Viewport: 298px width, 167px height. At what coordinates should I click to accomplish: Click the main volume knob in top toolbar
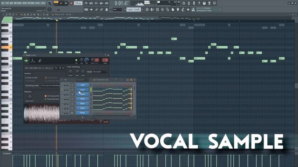point(50,3)
